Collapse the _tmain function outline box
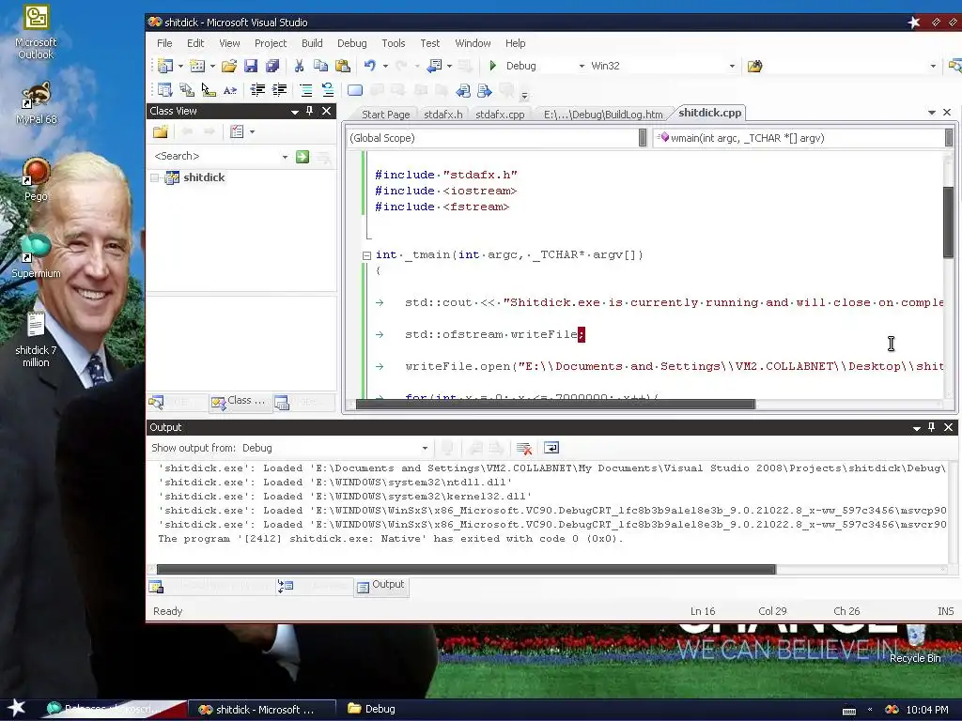Screen dimensions: 962x721 [x=367, y=255]
